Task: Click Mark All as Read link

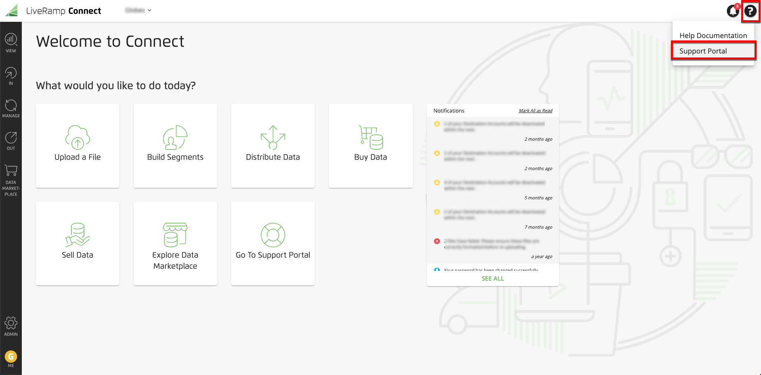Action: (535, 111)
